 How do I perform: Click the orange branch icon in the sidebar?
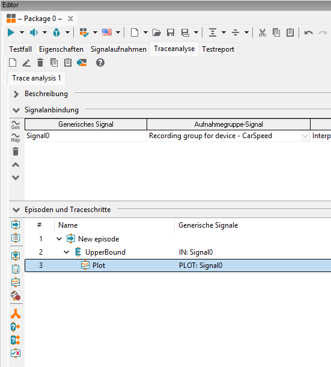pos(16,314)
